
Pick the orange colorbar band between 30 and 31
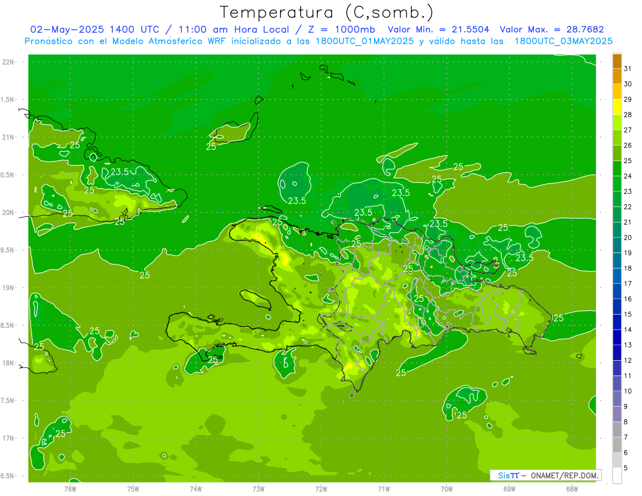coord(617,77)
